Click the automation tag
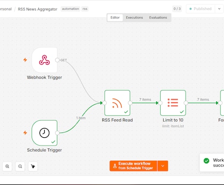 [71, 9]
